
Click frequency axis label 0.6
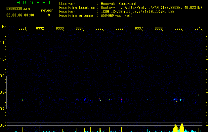coord(3,125)
